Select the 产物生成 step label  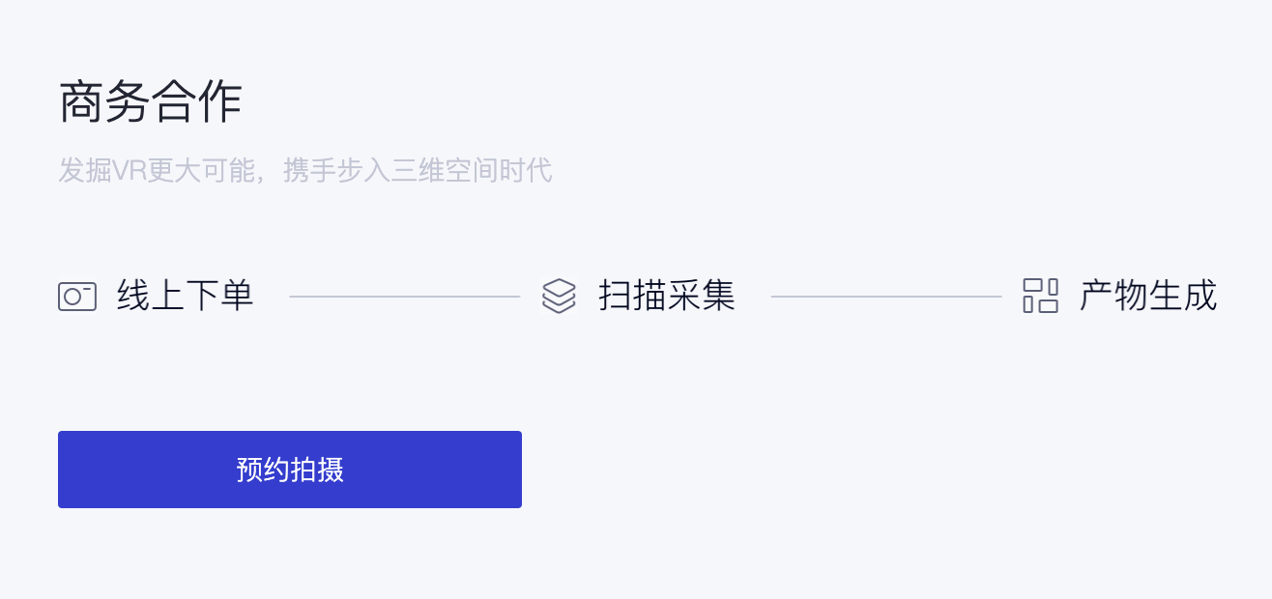1147,296
